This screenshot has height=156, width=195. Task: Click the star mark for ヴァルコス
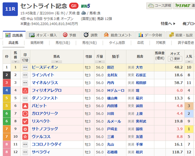click(x=25, y=137)
